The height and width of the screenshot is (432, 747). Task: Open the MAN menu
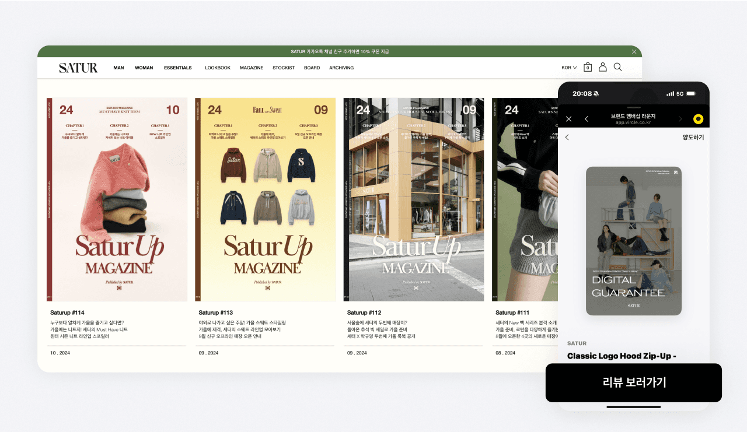pyautogui.click(x=118, y=68)
